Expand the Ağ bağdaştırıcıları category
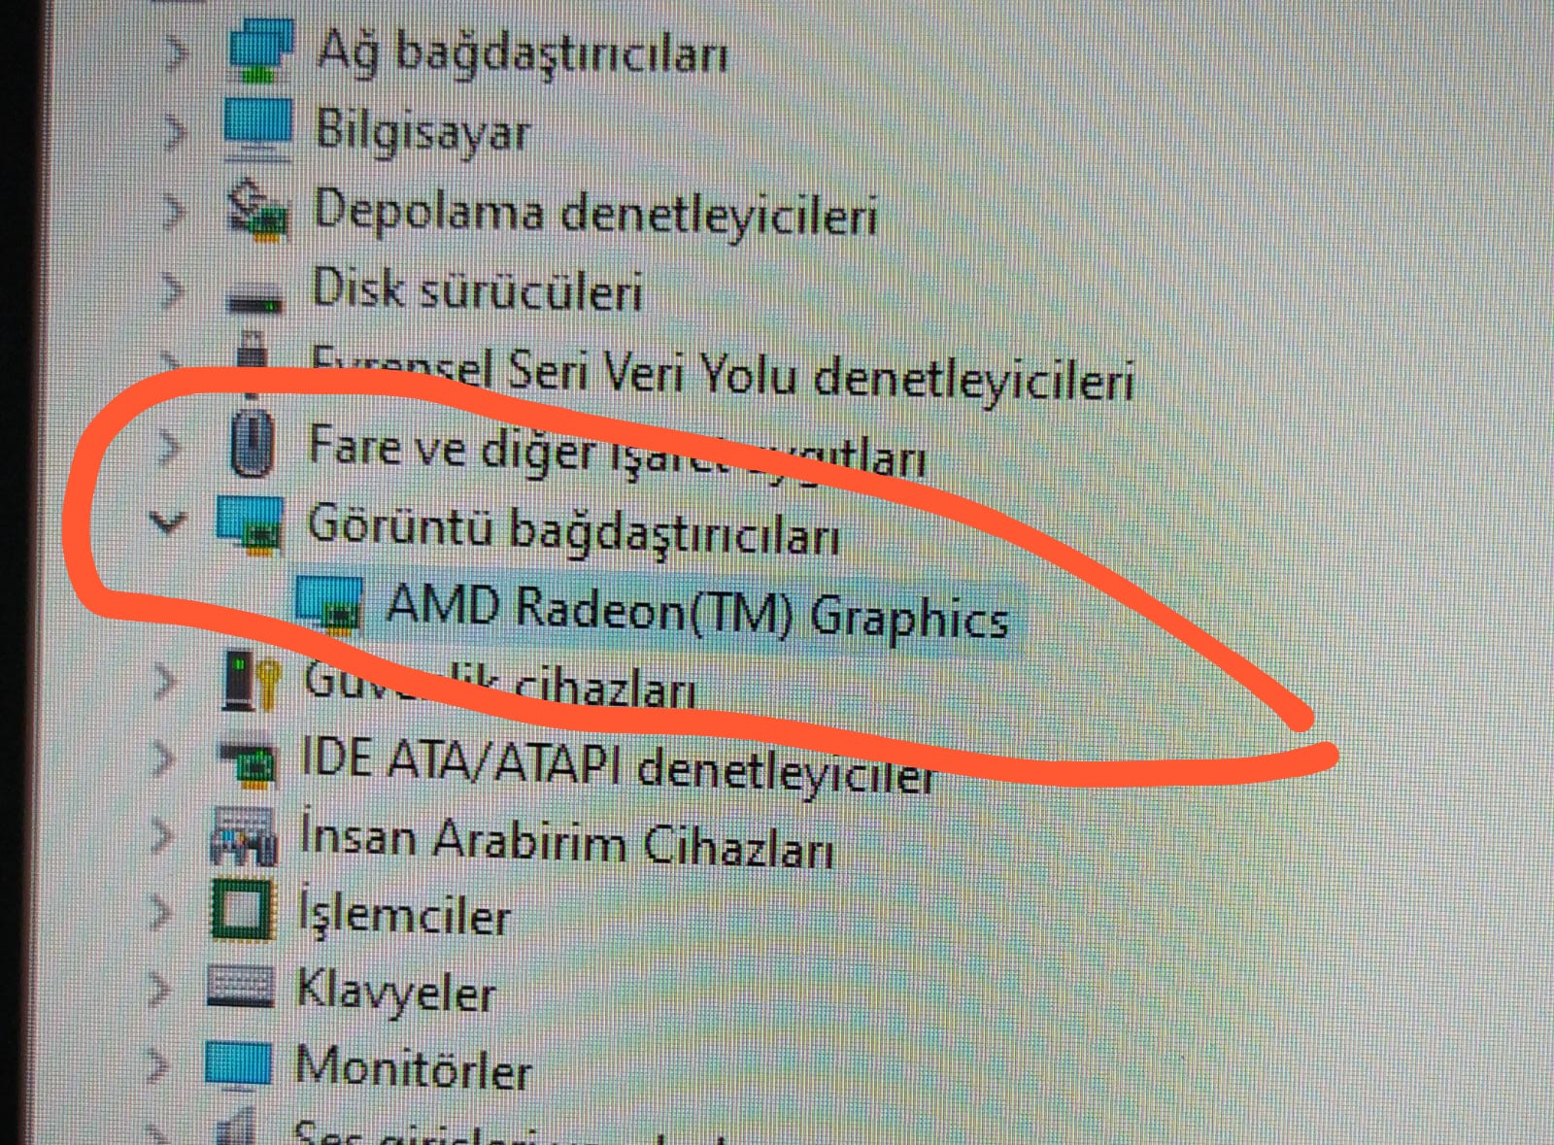The height and width of the screenshot is (1145, 1554). point(175,52)
